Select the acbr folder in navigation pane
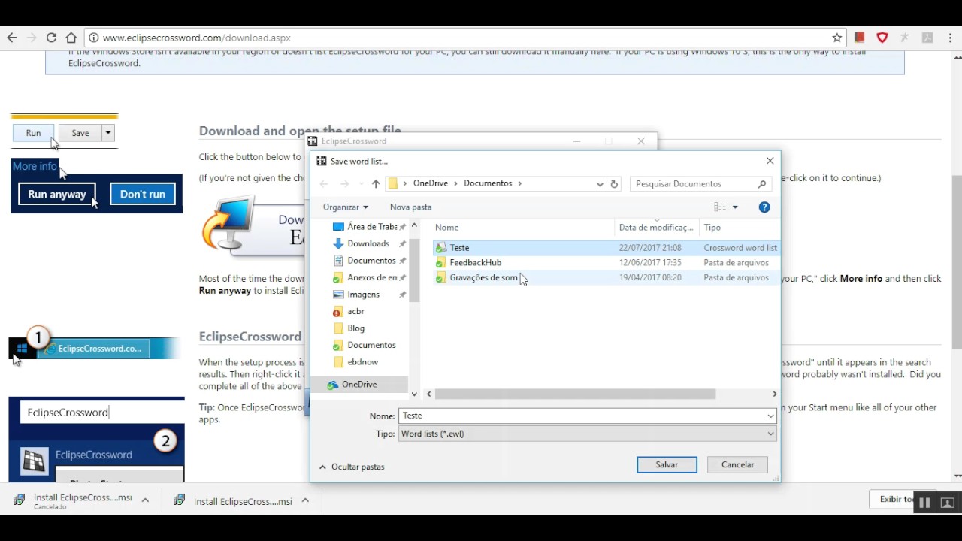 click(x=349, y=311)
